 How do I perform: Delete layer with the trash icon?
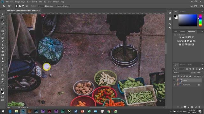click(x=199, y=107)
